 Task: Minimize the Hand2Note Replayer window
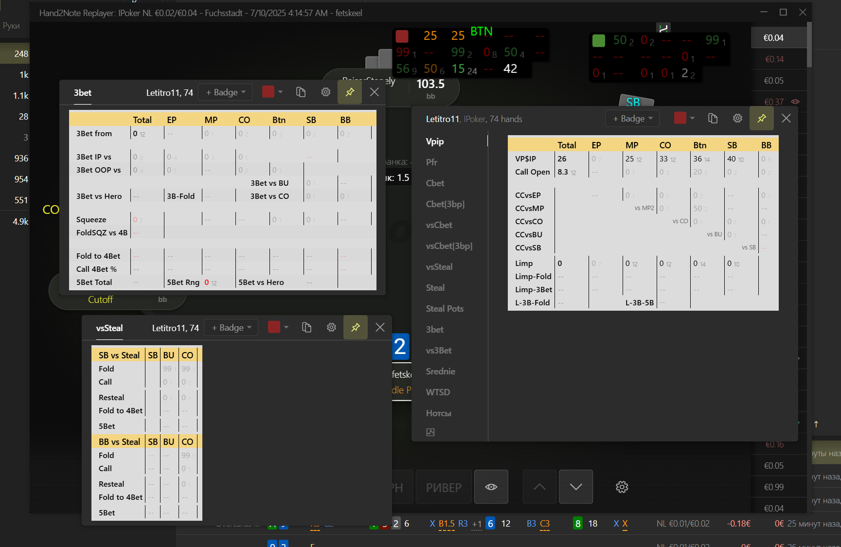764,12
